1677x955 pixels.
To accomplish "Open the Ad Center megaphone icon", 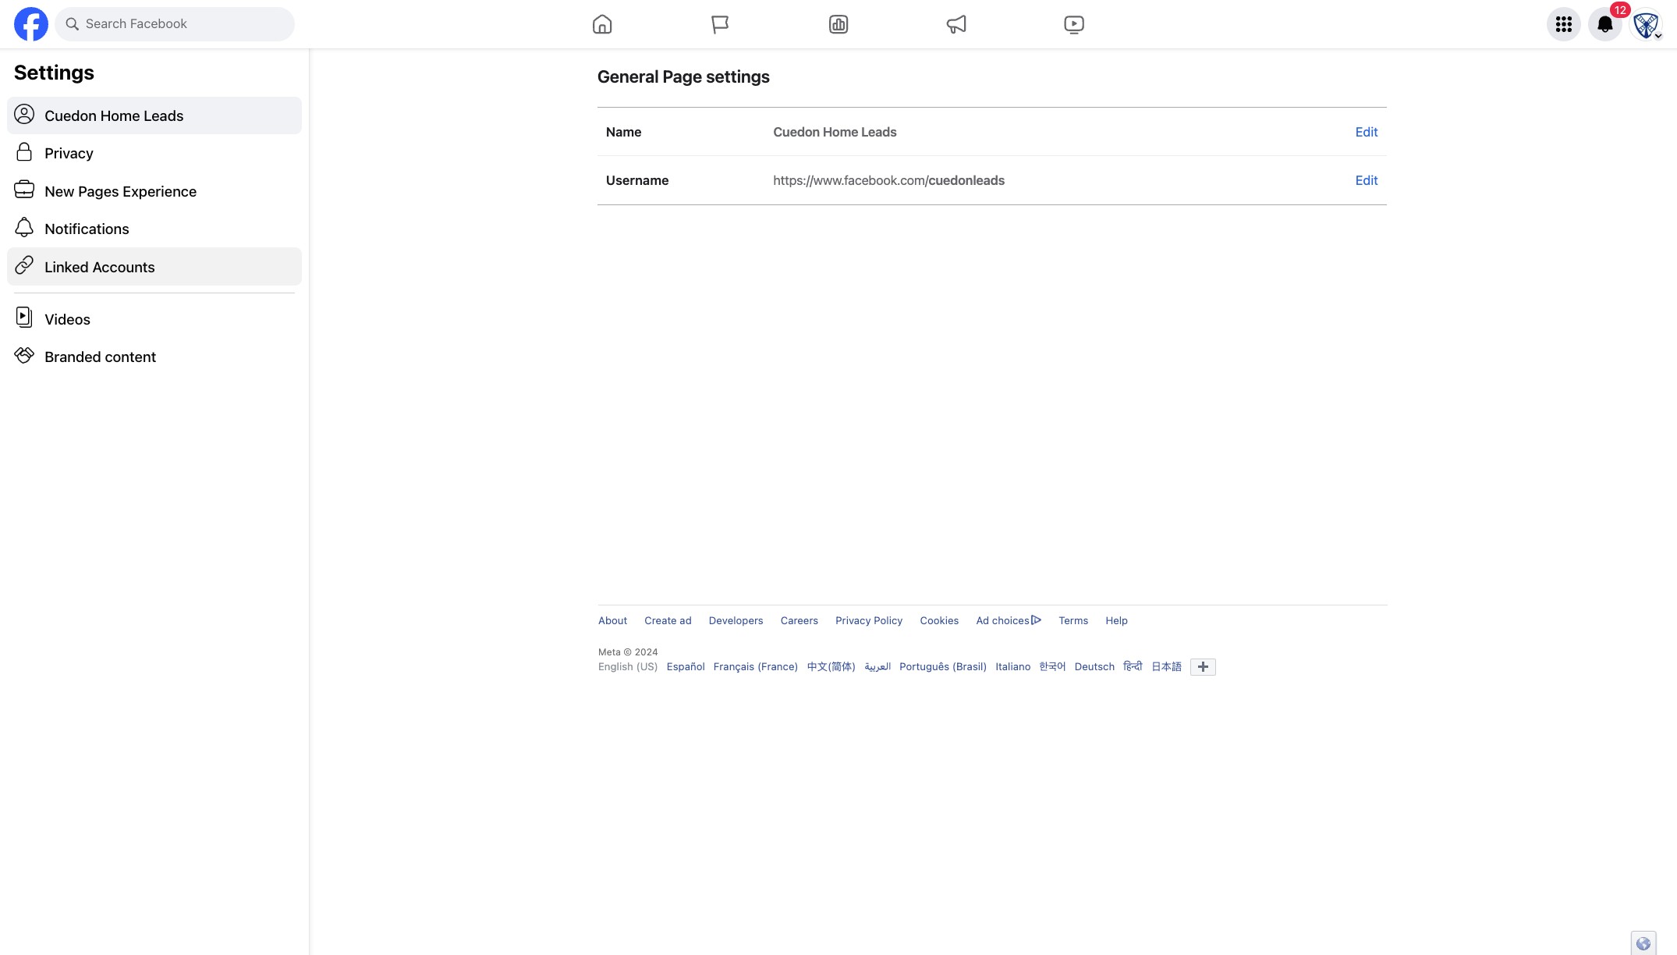I will tap(956, 24).
